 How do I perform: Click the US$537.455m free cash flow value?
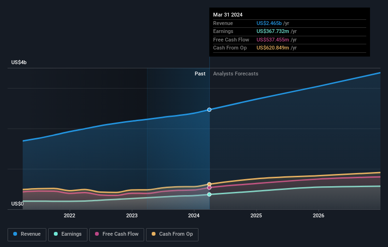(273, 40)
